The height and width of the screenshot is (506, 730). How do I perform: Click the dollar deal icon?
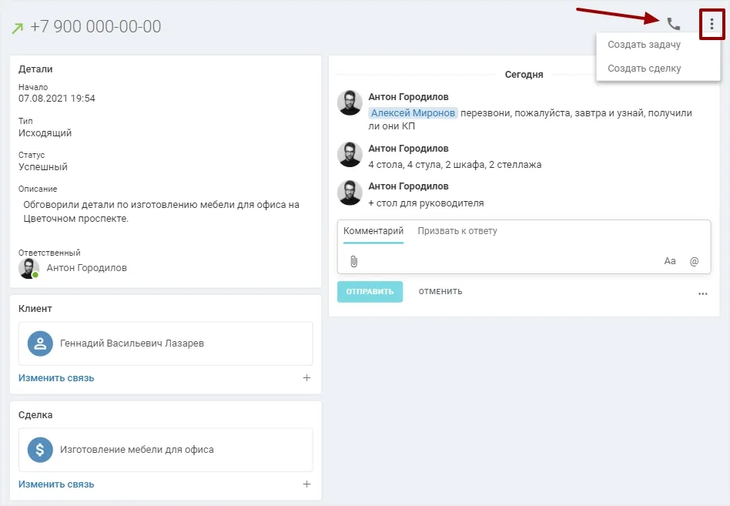40,450
